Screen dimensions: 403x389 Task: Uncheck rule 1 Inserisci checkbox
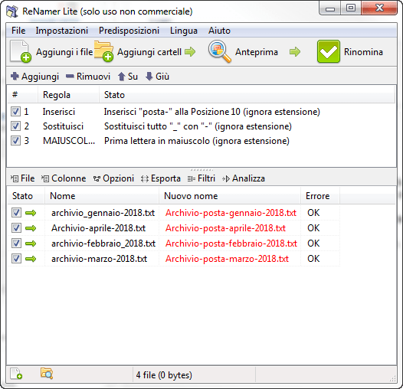click(15, 112)
